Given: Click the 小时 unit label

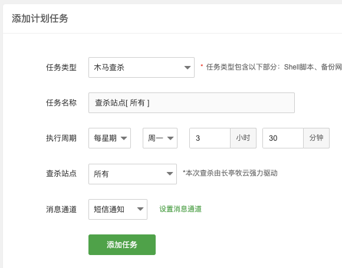Looking at the screenshot, I should tap(243, 138).
